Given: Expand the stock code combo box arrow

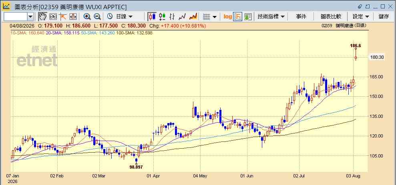Looking at the screenshot, I should (x=30, y=17).
